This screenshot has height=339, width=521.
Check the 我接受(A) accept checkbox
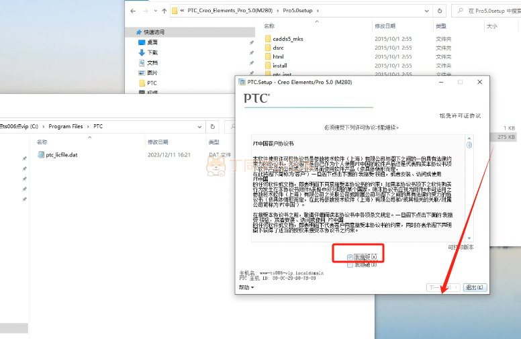pyautogui.click(x=350, y=257)
